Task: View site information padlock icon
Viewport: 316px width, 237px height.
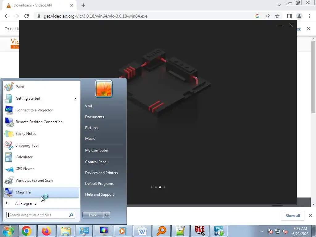Action: pyautogui.click(x=39, y=16)
